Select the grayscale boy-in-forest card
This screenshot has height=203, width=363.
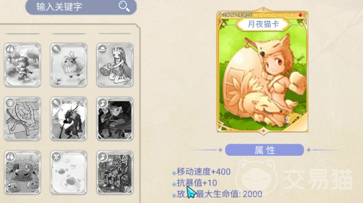[x=23, y=65]
